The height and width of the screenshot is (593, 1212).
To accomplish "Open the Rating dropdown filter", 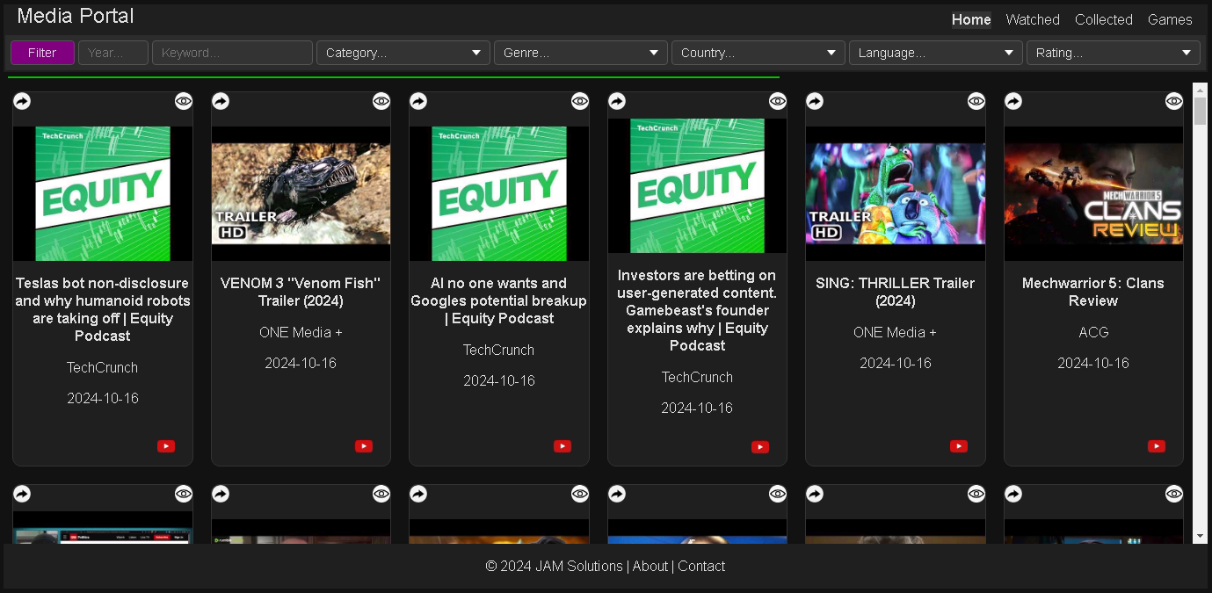I will [1114, 53].
